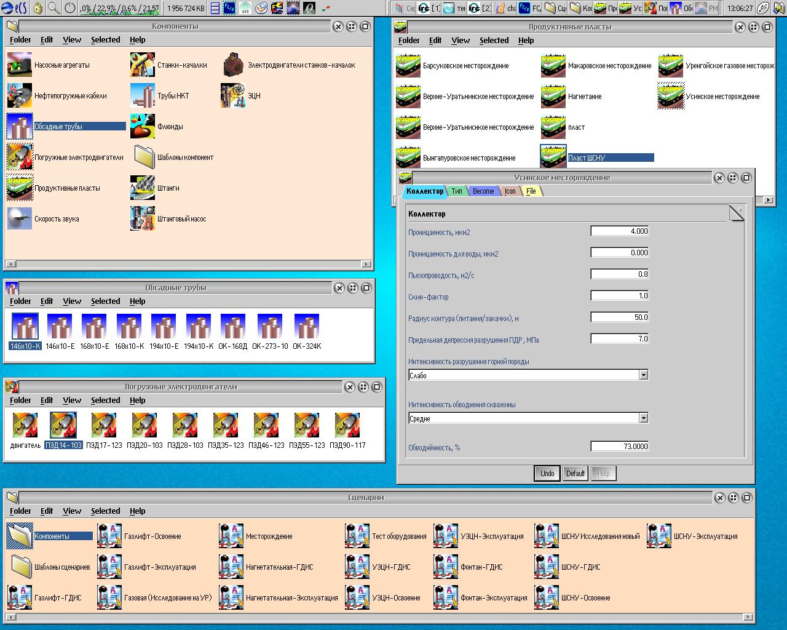Select the ОК-273-10 casing pipe icon
The height and width of the screenshot is (630, 787).
(270, 327)
